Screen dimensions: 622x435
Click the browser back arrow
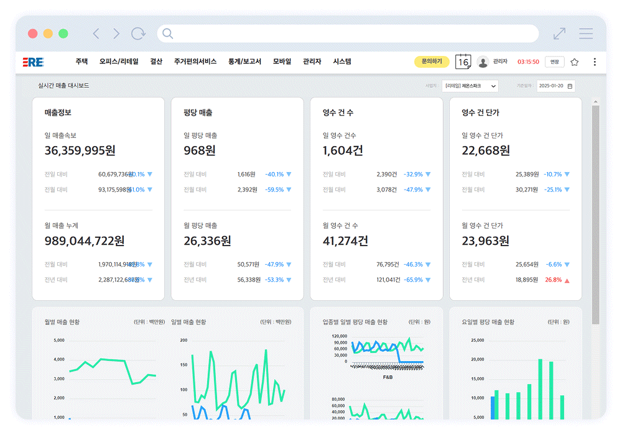96,34
